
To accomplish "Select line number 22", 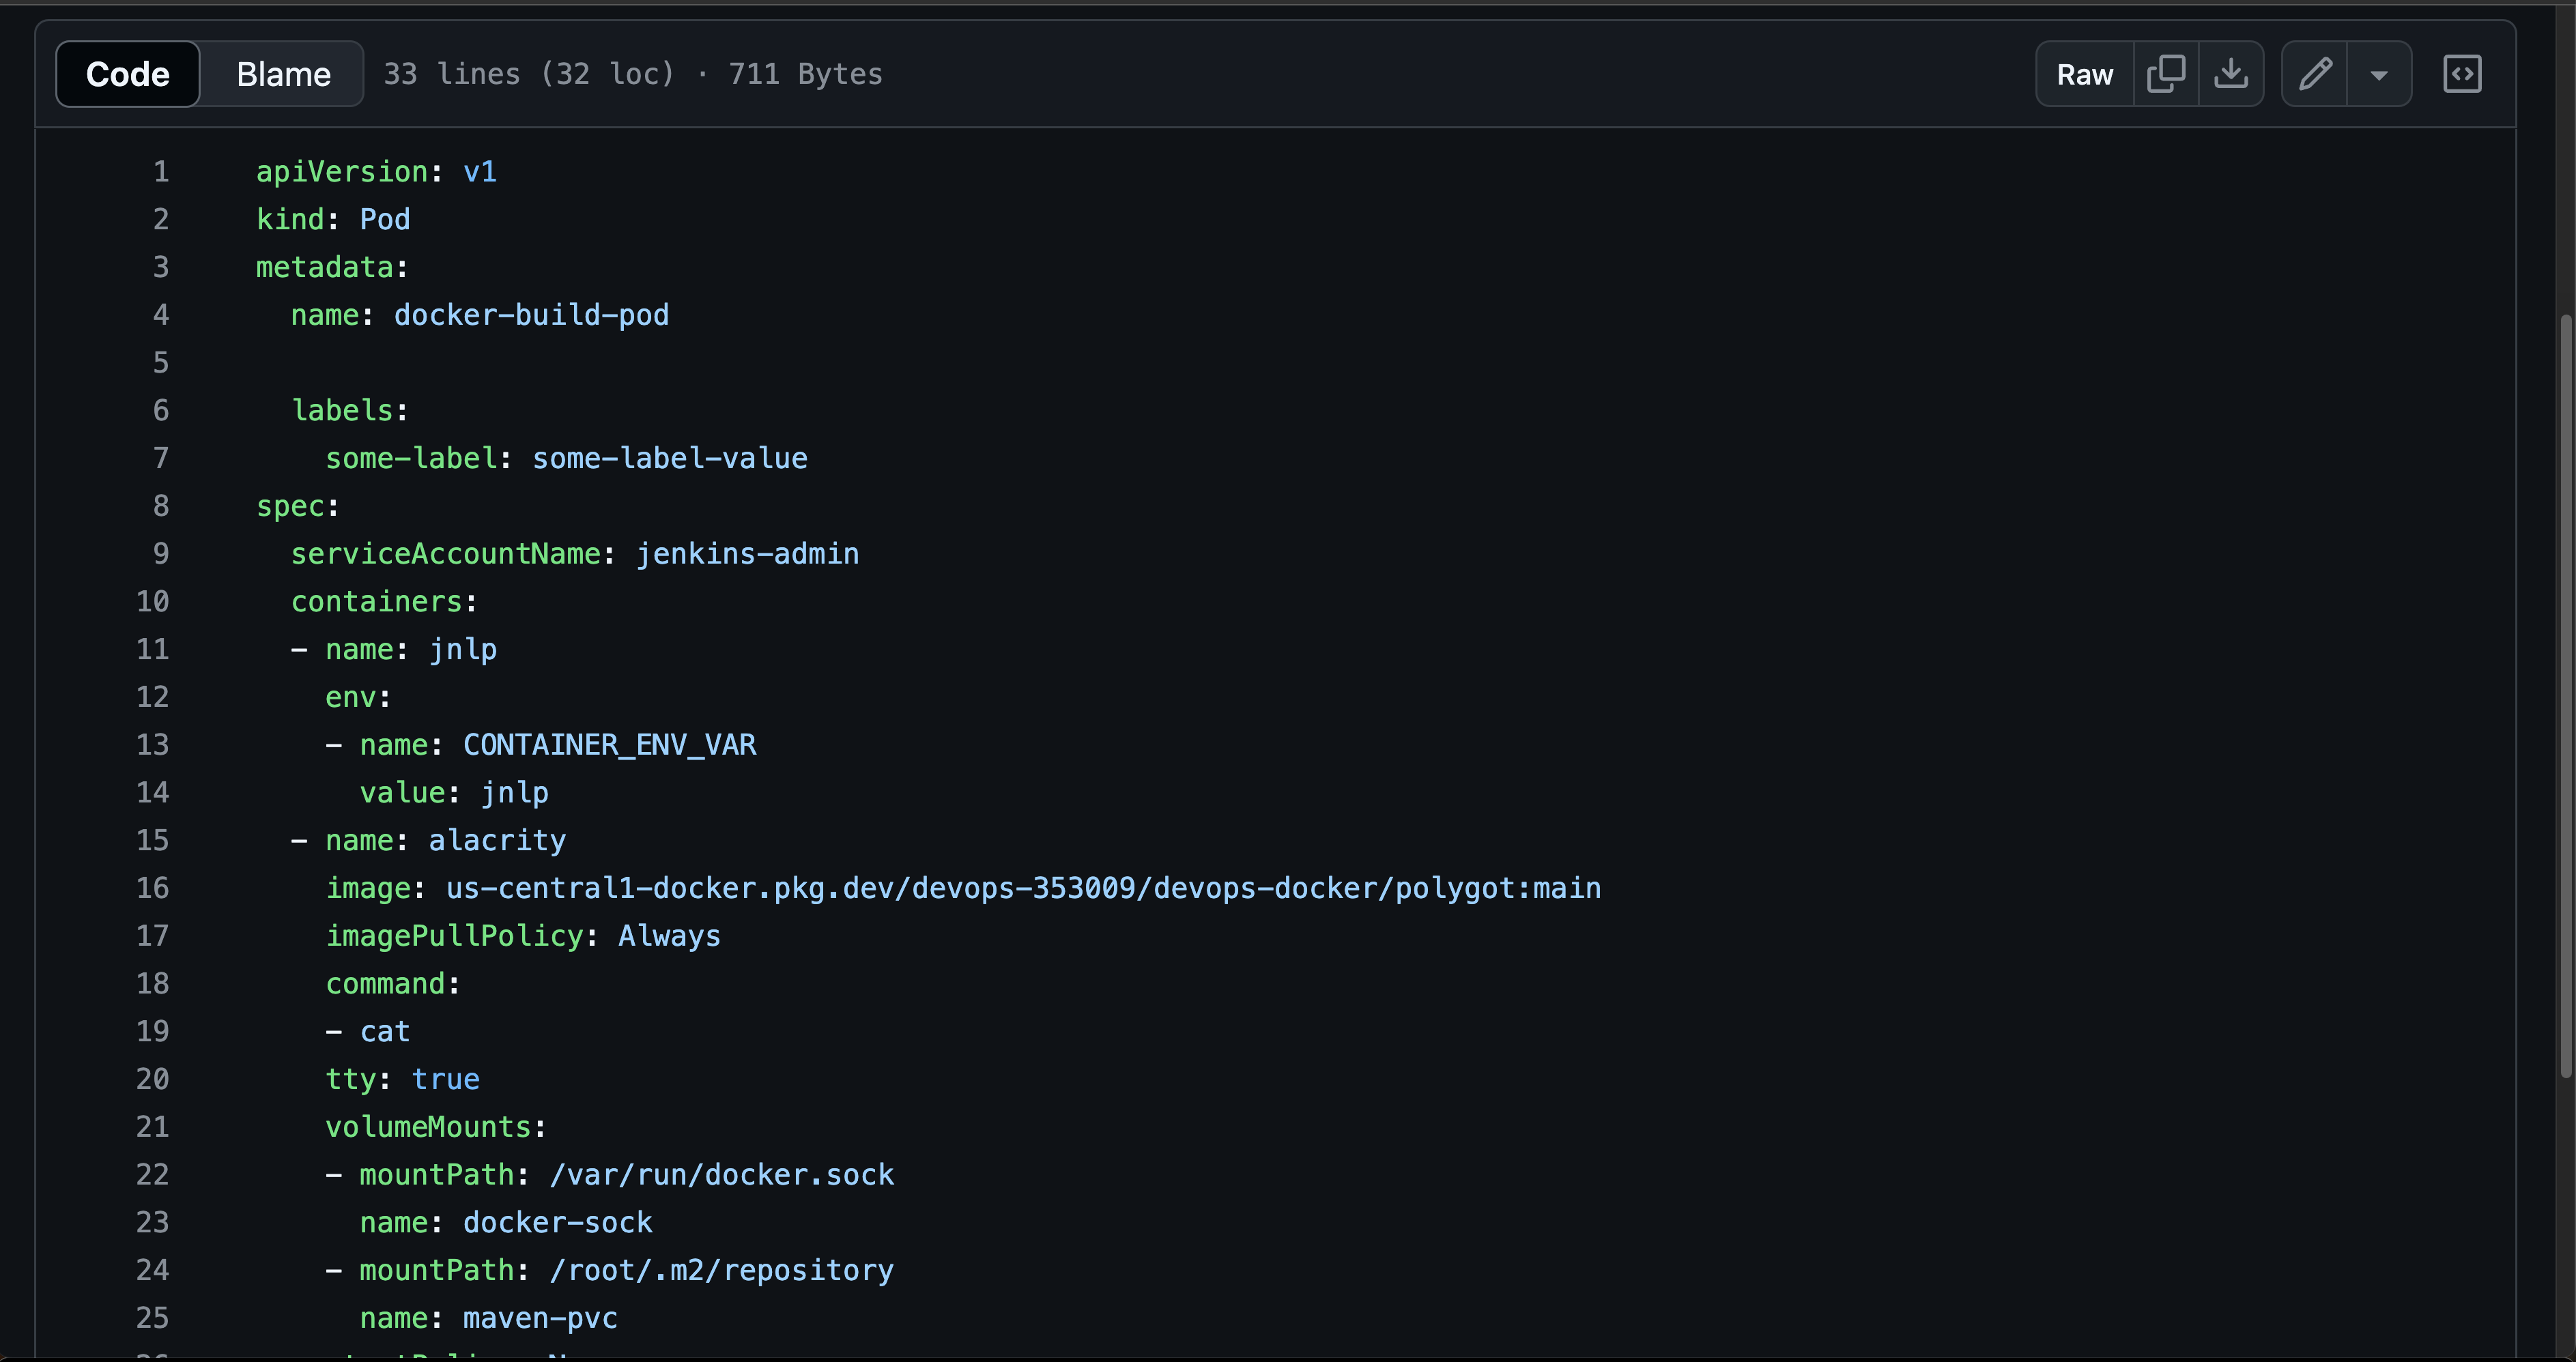I will click(153, 1174).
